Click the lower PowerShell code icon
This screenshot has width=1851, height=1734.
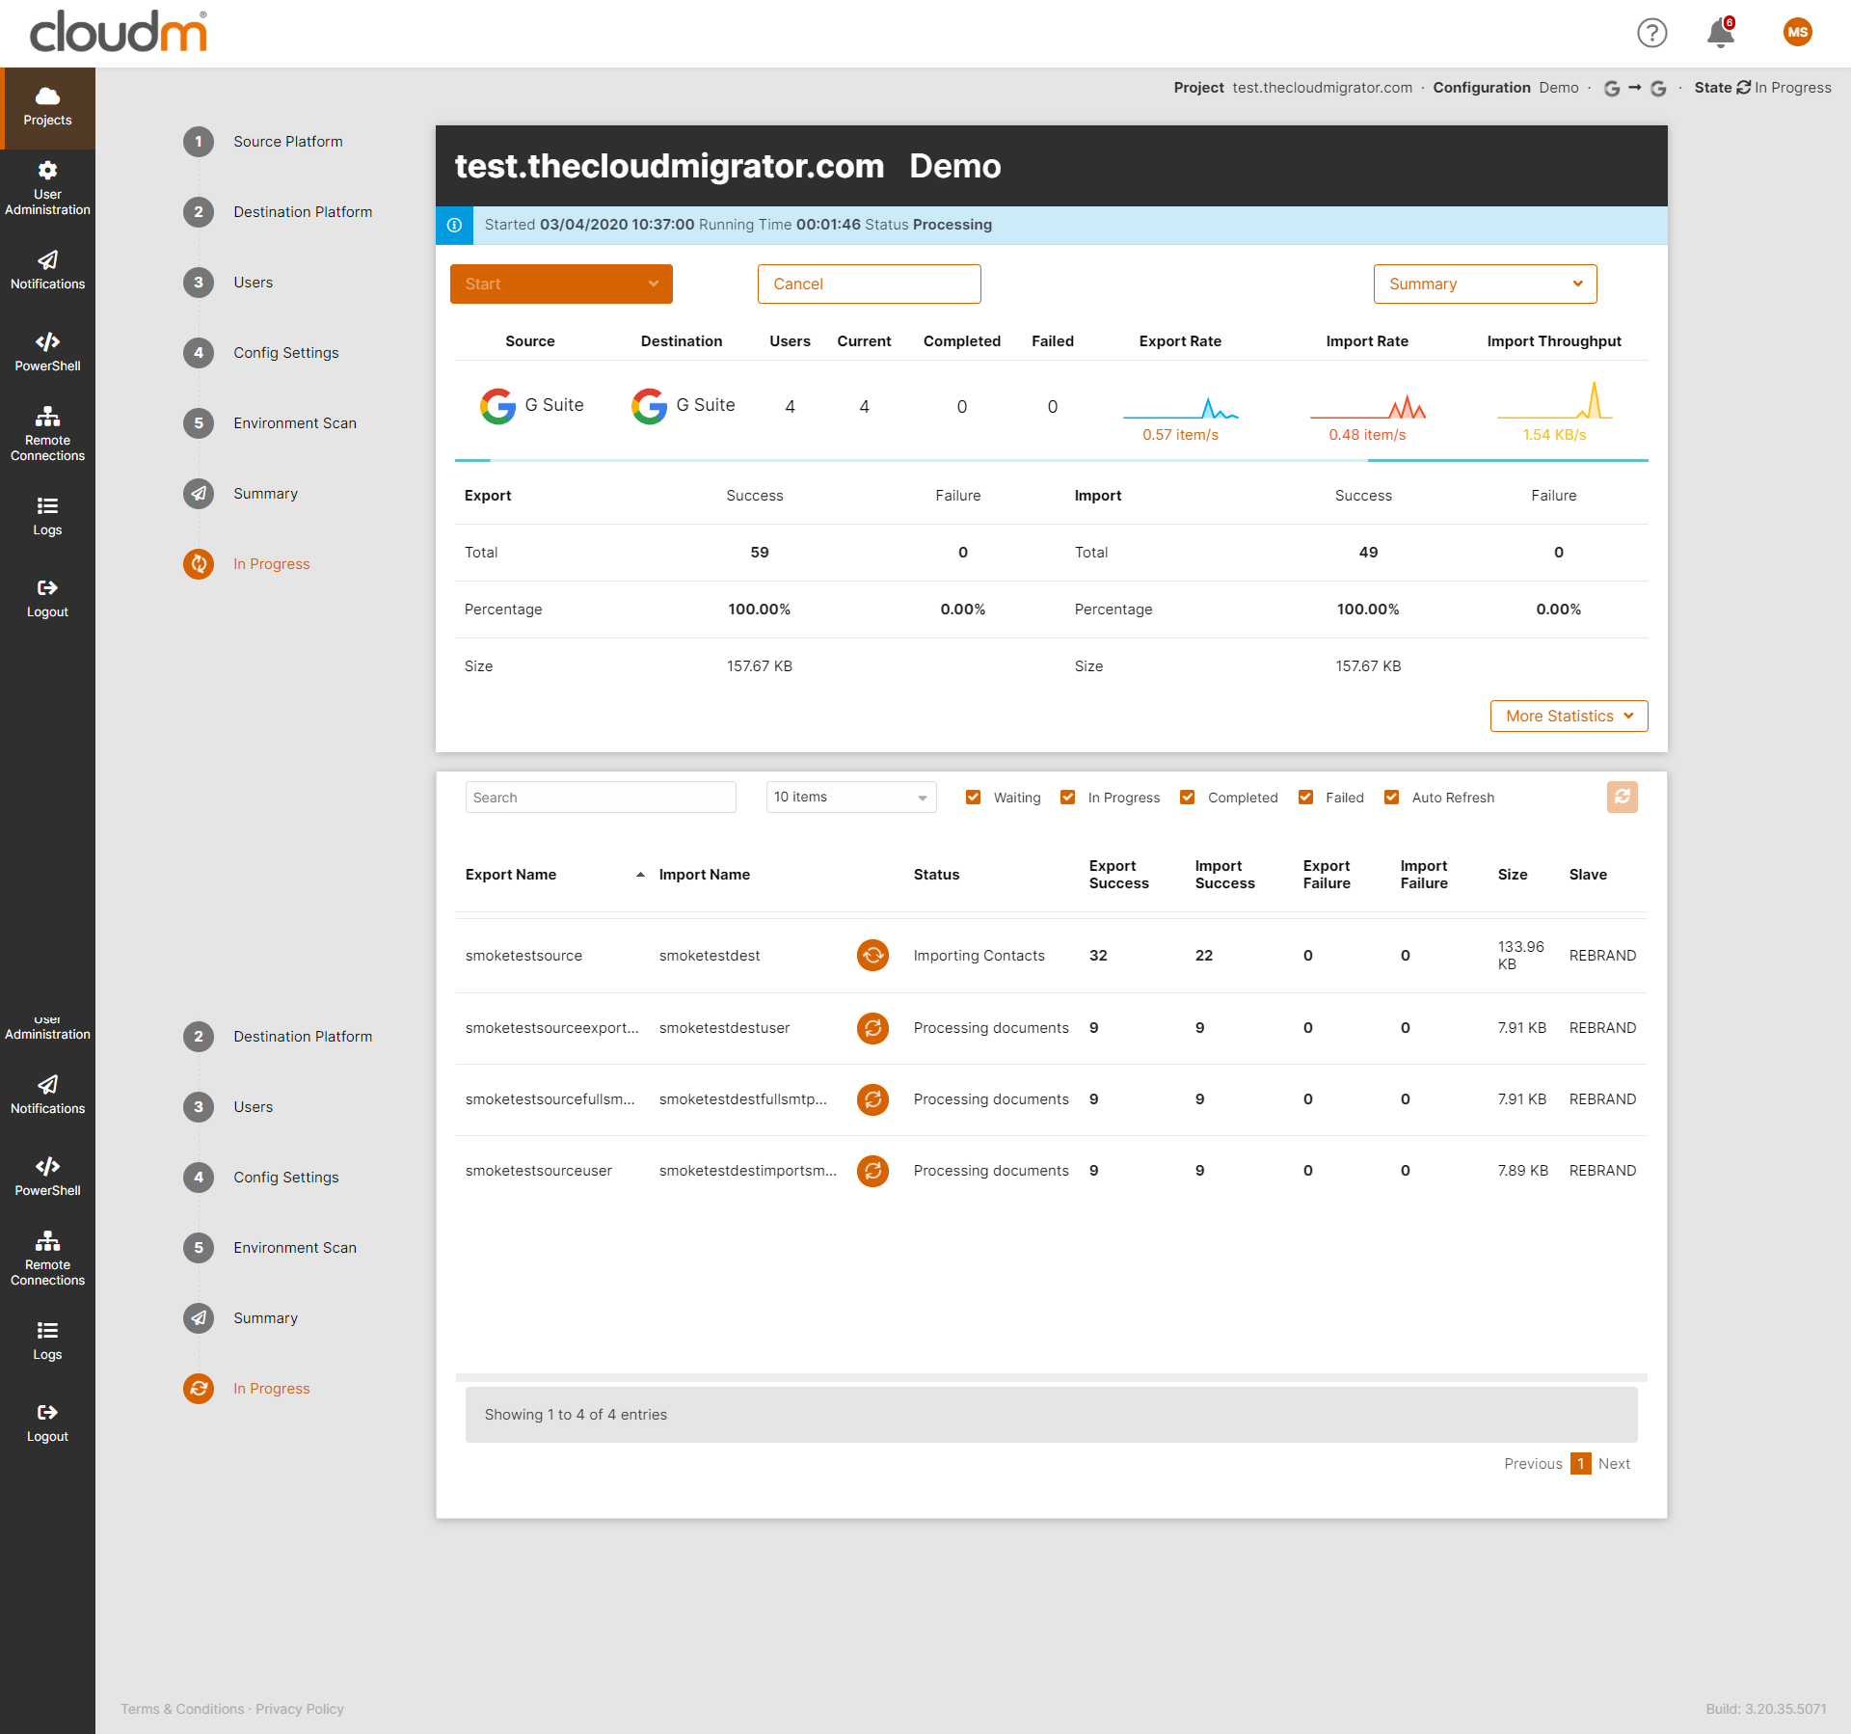point(47,1167)
